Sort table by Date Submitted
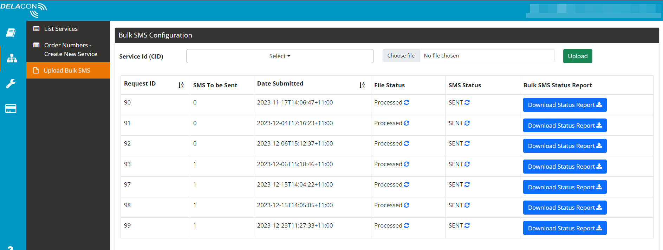 [x=362, y=85]
